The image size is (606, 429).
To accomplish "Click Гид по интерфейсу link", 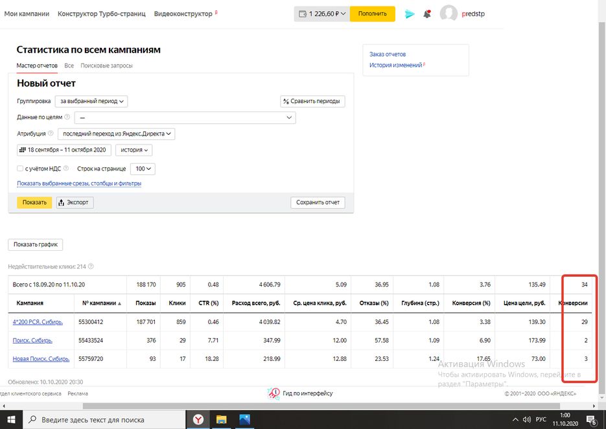I will click(308, 393).
